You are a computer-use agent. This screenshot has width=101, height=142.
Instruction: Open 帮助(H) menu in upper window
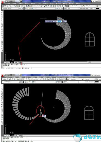click(x=78, y=3)
